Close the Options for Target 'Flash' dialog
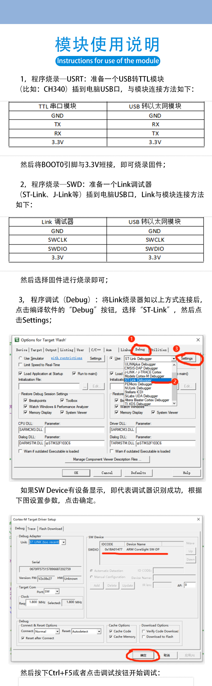212x686 pixels. 198,340
